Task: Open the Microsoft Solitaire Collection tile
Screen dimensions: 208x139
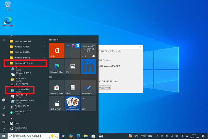Action: (73, 103)
